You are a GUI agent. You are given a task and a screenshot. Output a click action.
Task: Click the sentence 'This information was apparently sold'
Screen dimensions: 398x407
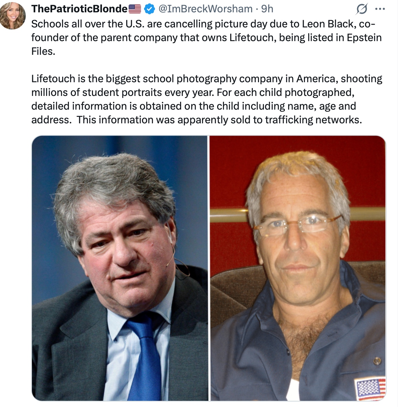point(219,120)
